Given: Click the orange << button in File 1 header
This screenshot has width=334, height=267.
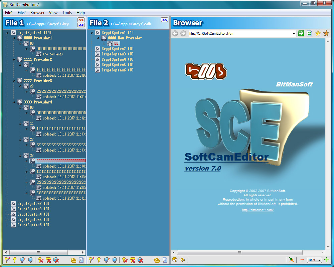Looking at the screenshot, I should (81, 20).
